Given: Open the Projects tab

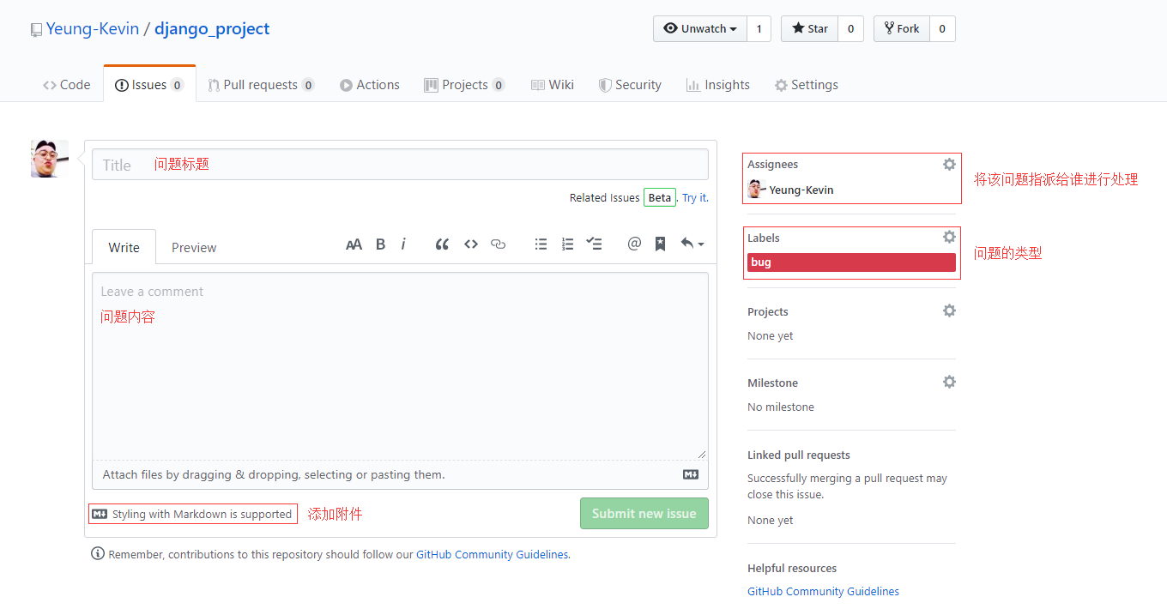Looking at the screenshot, I should (464, 85).
